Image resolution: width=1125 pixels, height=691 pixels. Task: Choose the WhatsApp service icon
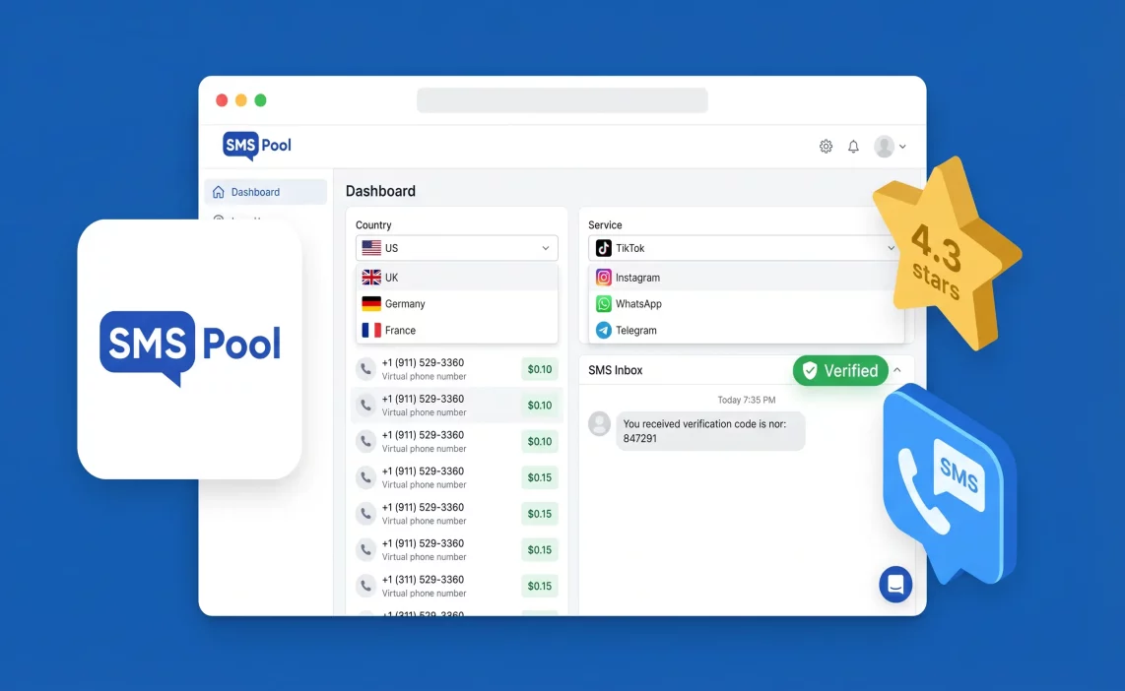tap(603, 303)
